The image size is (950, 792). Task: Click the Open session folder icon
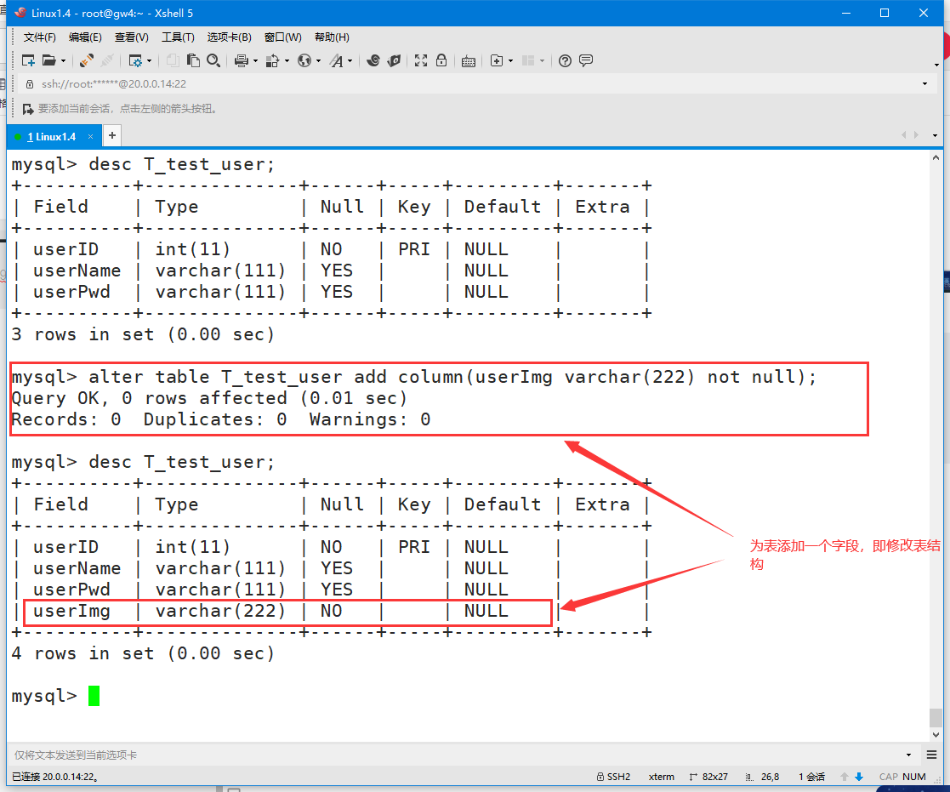[49, 60]
